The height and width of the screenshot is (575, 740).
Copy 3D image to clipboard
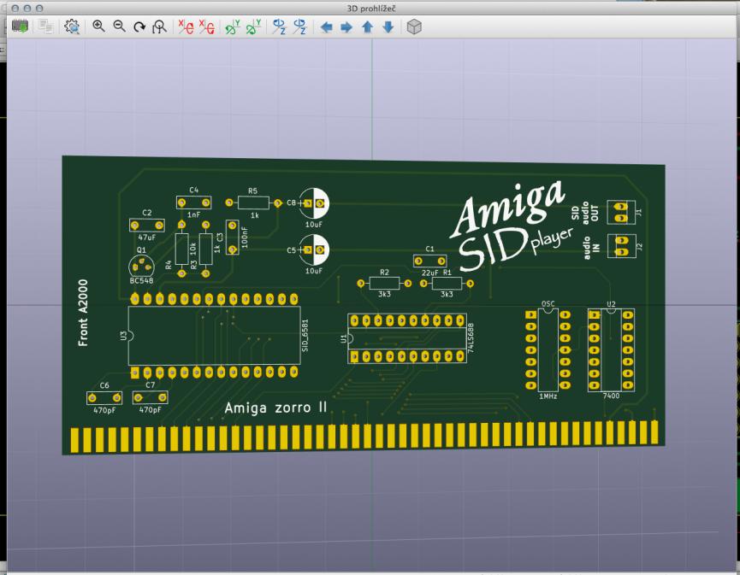45,27
